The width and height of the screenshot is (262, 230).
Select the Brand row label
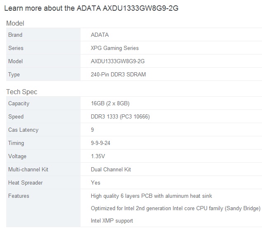click(15, 35)
